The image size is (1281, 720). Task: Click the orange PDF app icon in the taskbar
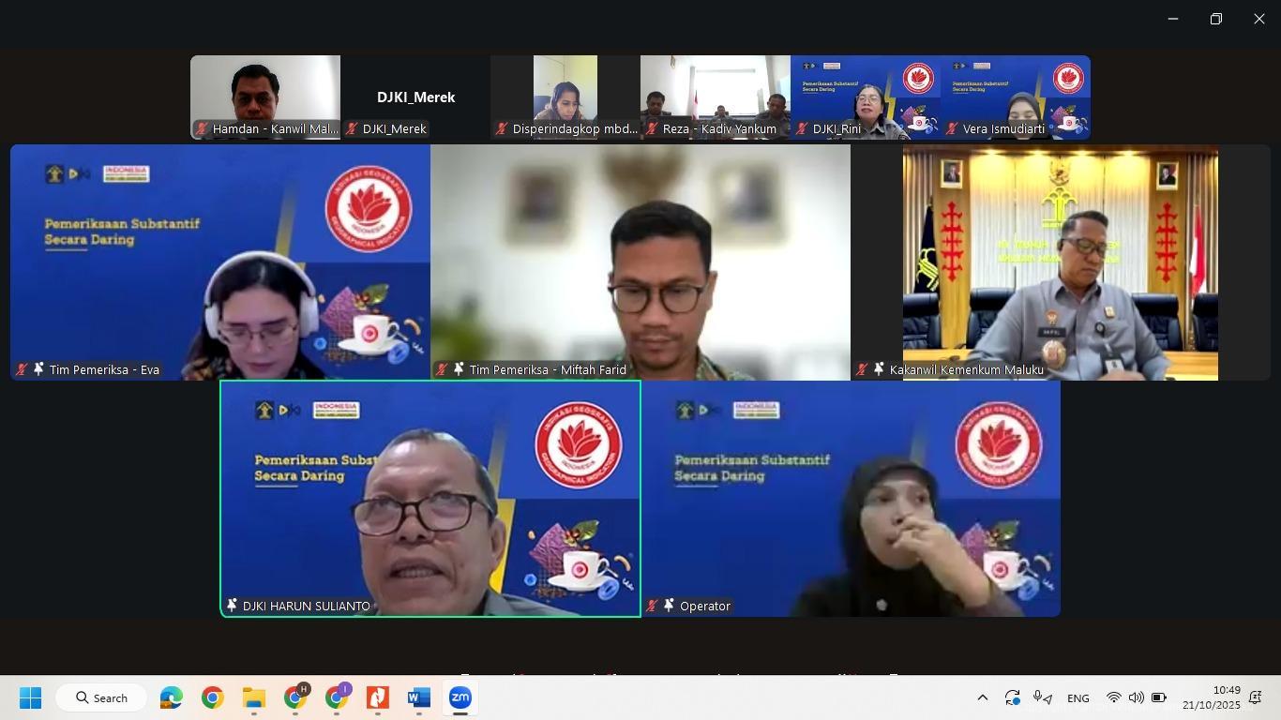click(x=378, y=698)
